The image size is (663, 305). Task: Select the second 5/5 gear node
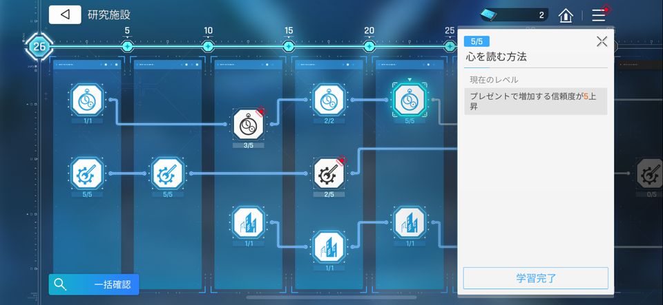point(168,173)
